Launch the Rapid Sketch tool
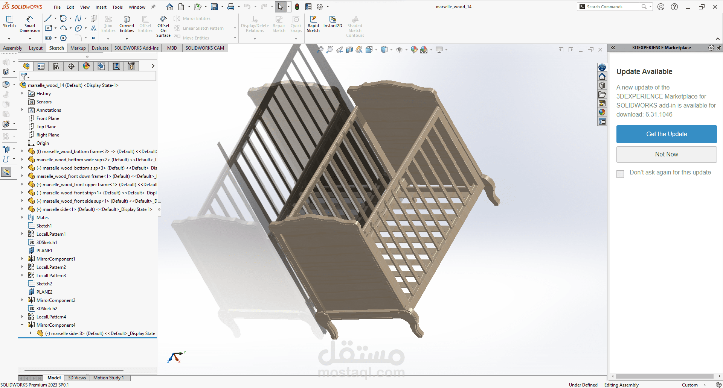Viewport: 723px width, 388px height. (x=313, y=24)
